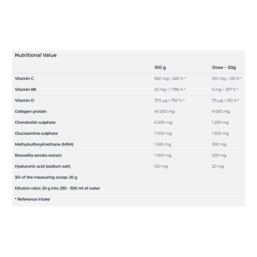Screen dimensions: 257x257
Task: Click the Glucosamine sulphate label
Action: point(36,133)
